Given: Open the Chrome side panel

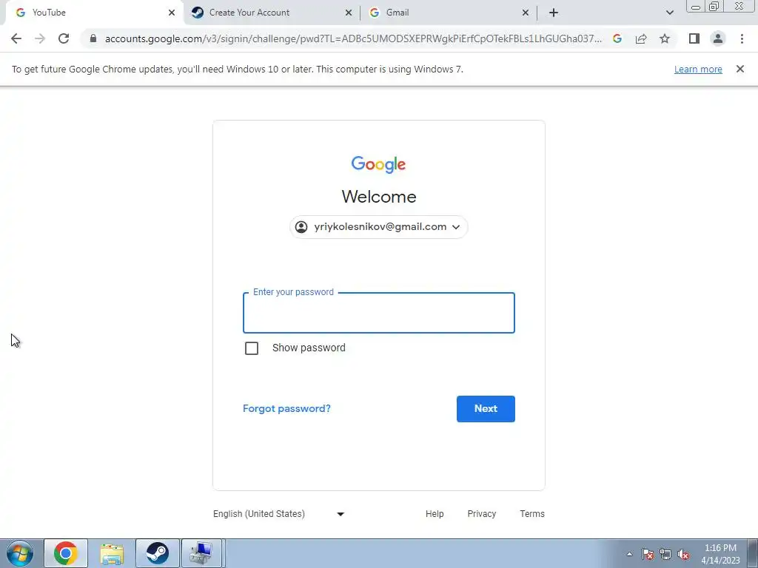Looking at the screenshot, I should [694, 38].
